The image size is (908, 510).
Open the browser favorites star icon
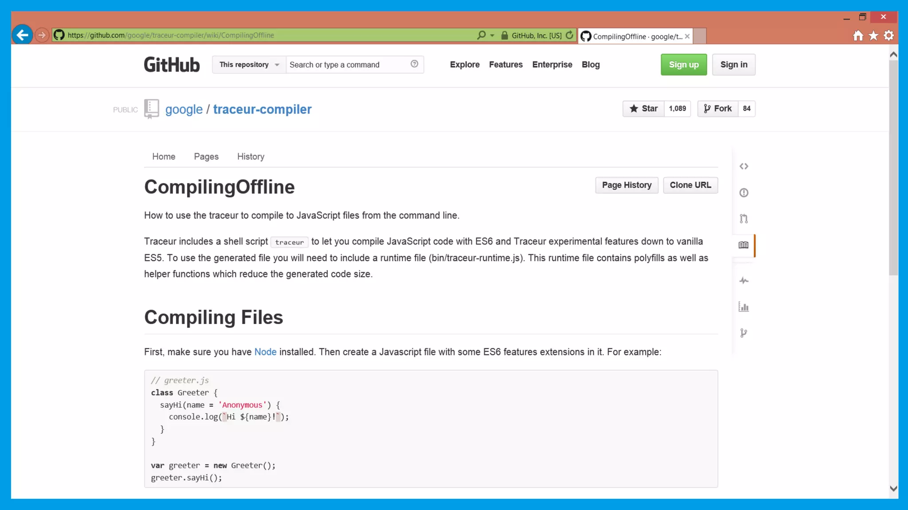[x=873, y=35]
